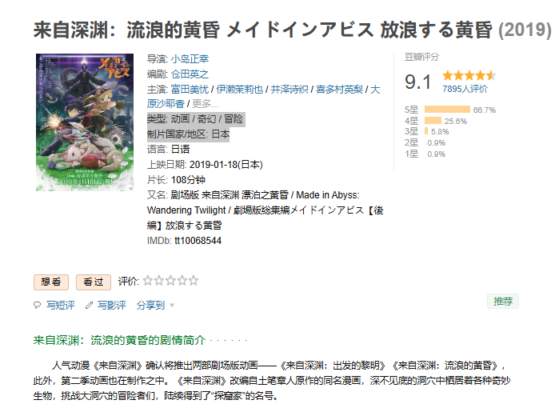Click the speech bubble icon for 写短评
The height and width of the screenshot is (408, 555).
37,305
